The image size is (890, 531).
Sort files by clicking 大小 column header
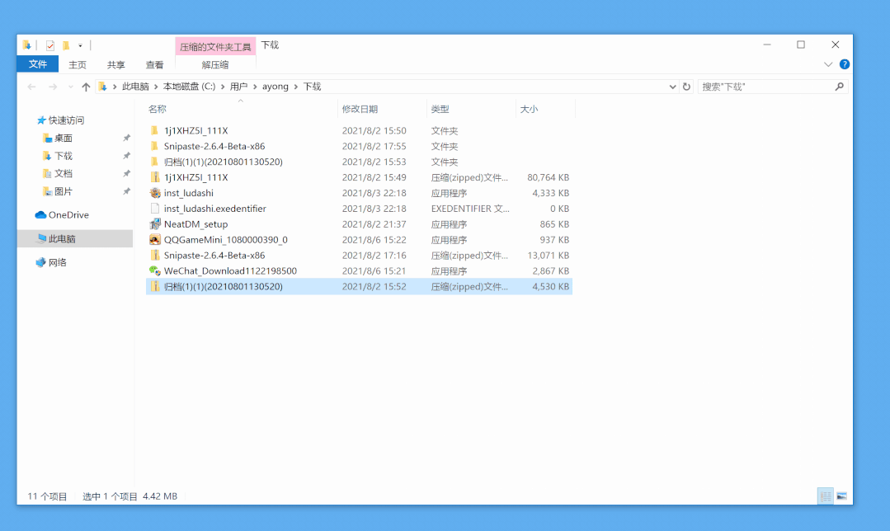tap(529, 108)
